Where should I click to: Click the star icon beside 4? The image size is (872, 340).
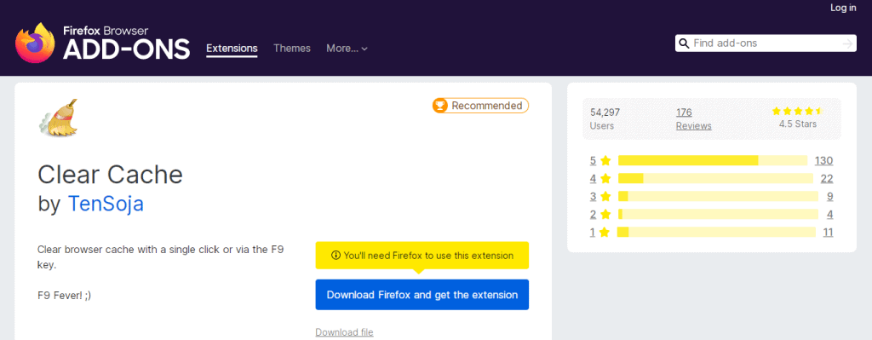(605, 179)
